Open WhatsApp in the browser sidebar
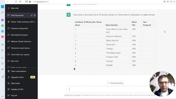 [2, 26]
